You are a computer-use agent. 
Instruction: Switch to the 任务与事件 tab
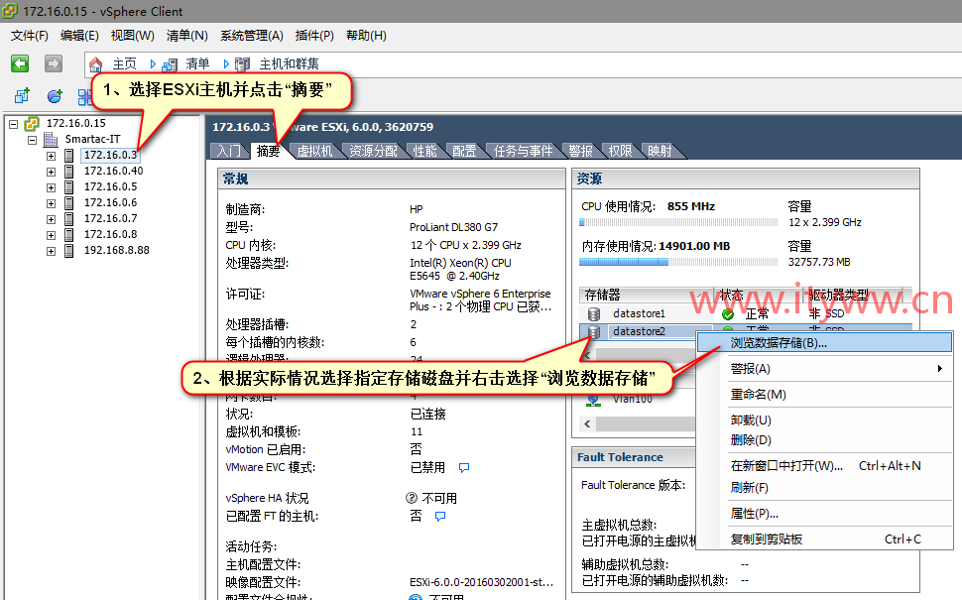523,151
